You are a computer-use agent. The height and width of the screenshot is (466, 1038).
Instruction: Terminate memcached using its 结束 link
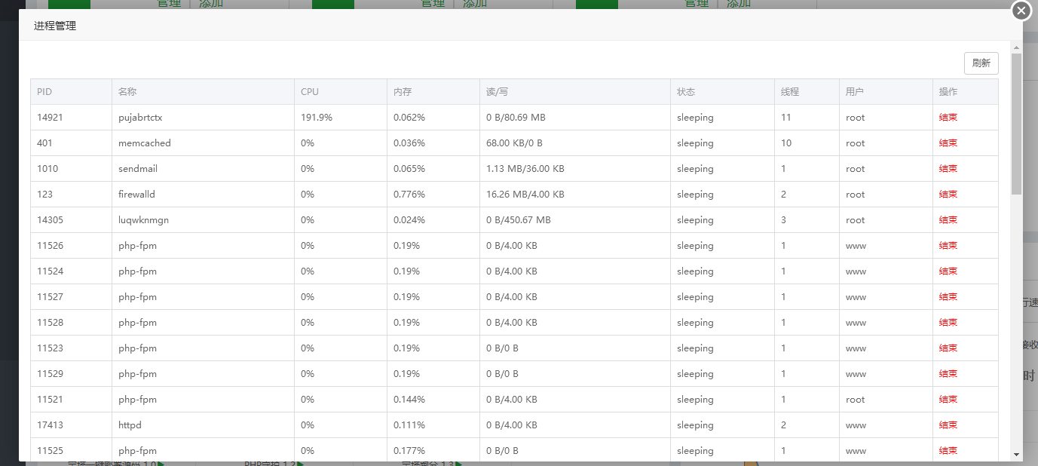point(948,143)
